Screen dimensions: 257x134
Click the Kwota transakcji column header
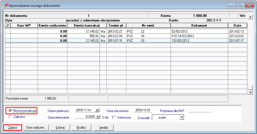87,26
